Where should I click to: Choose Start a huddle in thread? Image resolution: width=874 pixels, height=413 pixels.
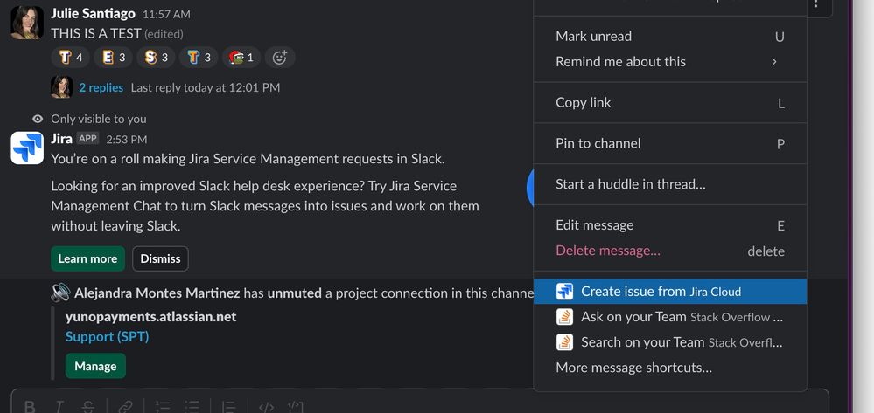pyautogui.click(x=670, y=184)
